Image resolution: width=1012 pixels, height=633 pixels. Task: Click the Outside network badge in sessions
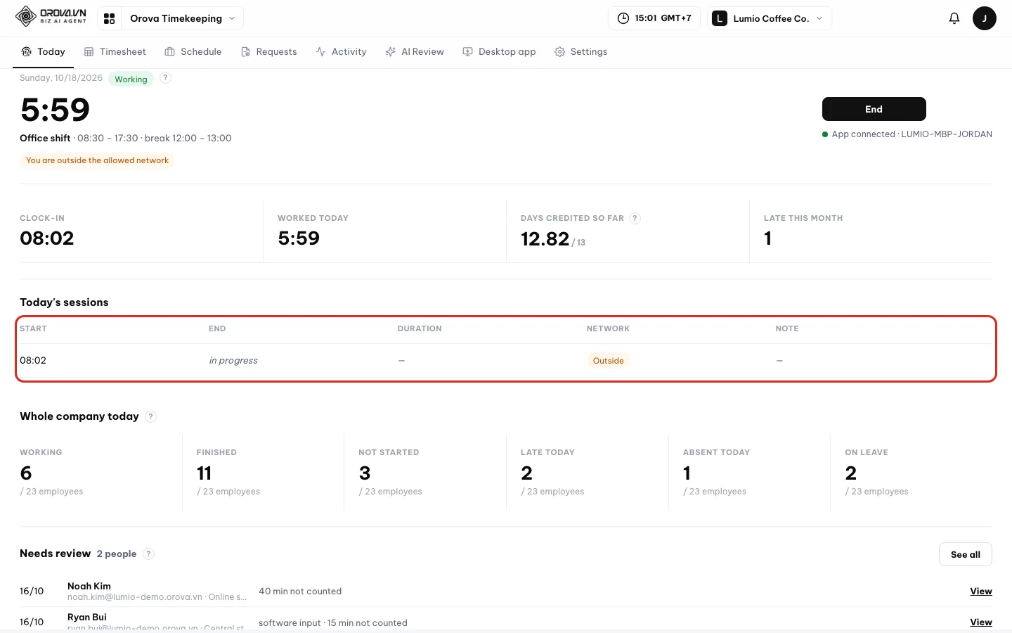point(608,361)
